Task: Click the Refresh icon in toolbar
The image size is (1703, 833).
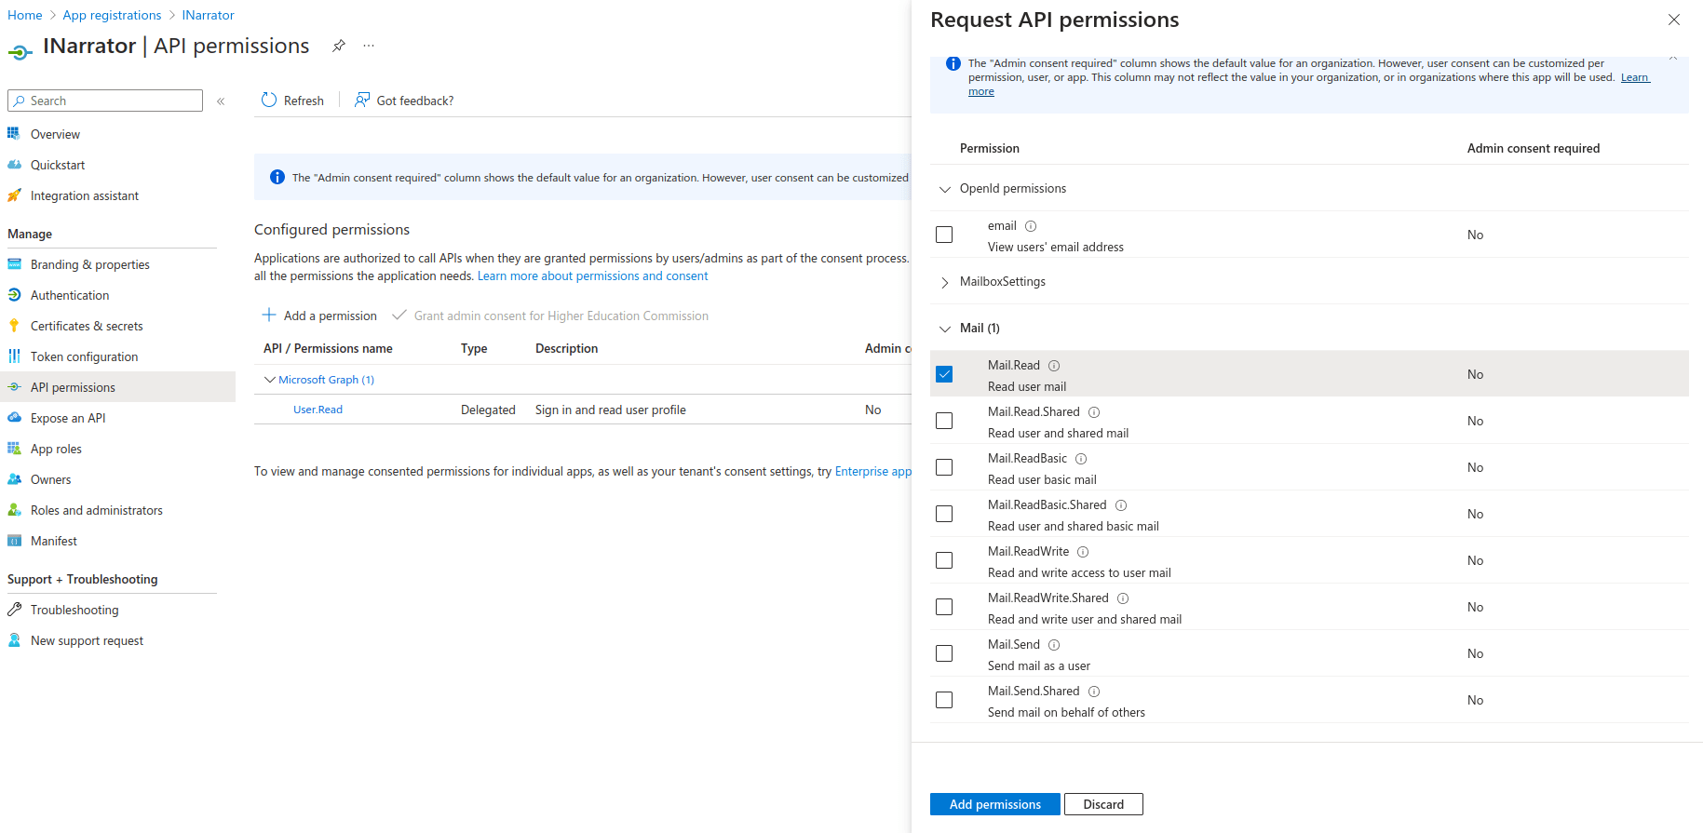Action: tap(269, 100)
